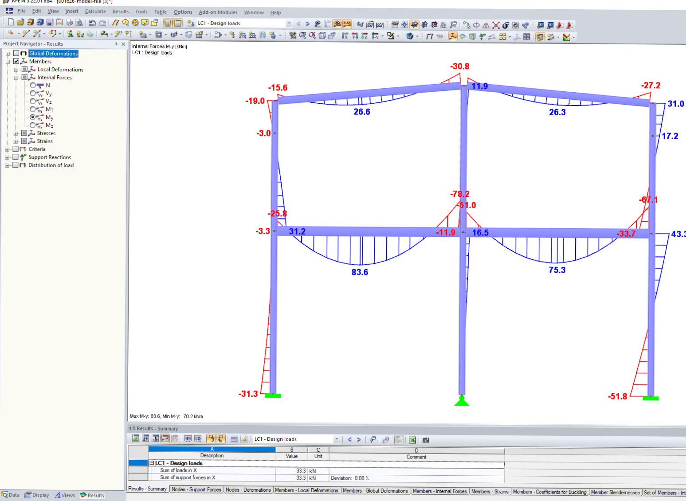This screenshot has width=686, height=501.
Task: Select the Mt internal force radio button
Action: tap(33, 109)
